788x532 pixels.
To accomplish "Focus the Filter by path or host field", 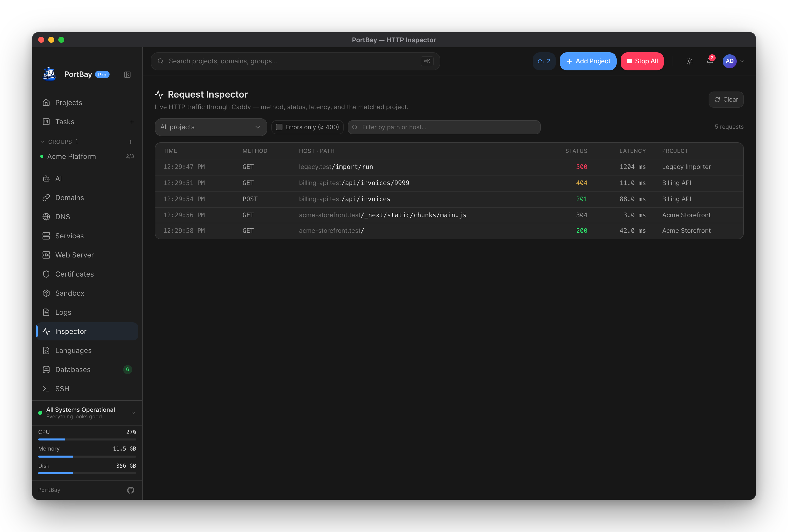I will coord(444,127).
